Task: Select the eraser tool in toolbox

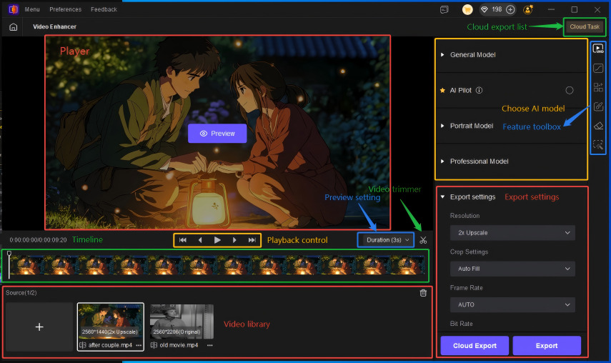Action: [x=598, y=126]
